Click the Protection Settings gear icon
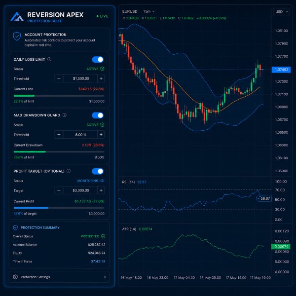 pyautogui.click(x=15, y=277)
